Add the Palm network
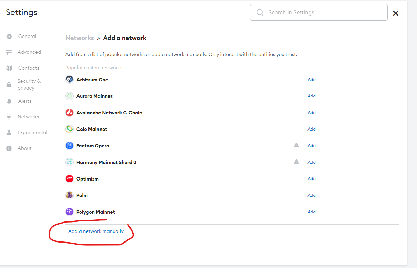The width and height of the screenshot is (417, 268). click(x=312, y=195)
